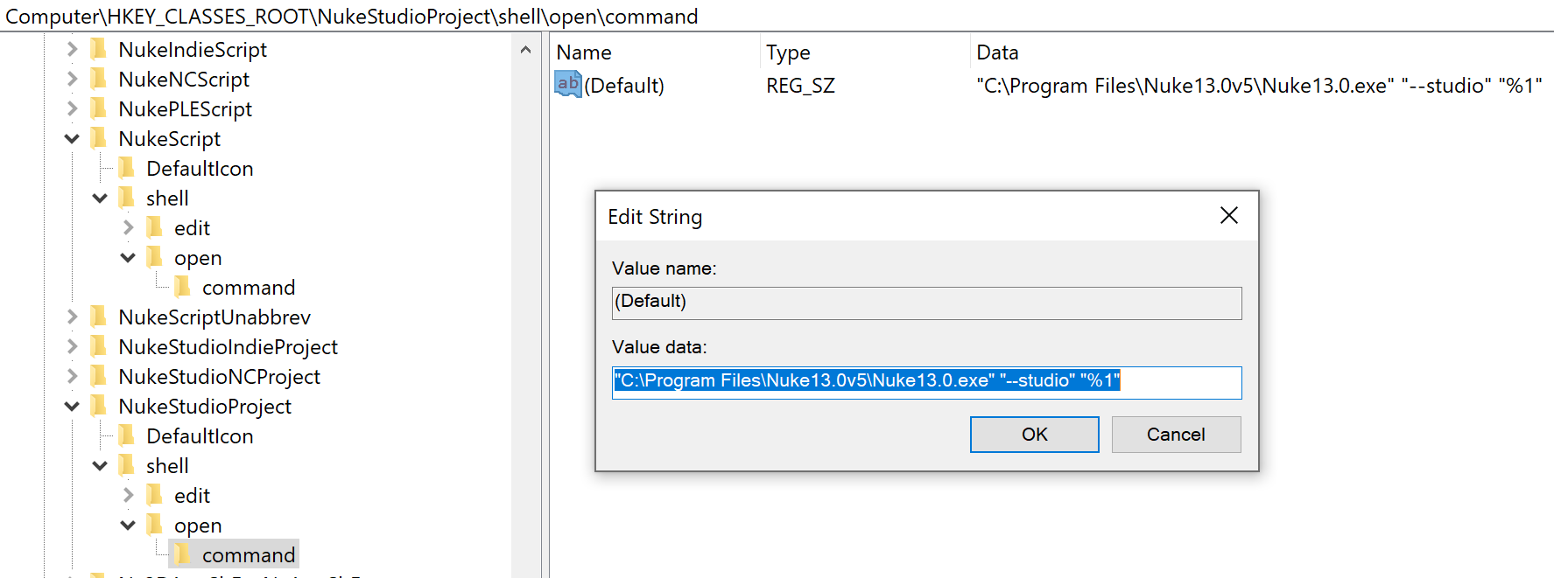Click the (Default) string value icon
This screenshot has width=1554, height=578.
pos(568,85)
